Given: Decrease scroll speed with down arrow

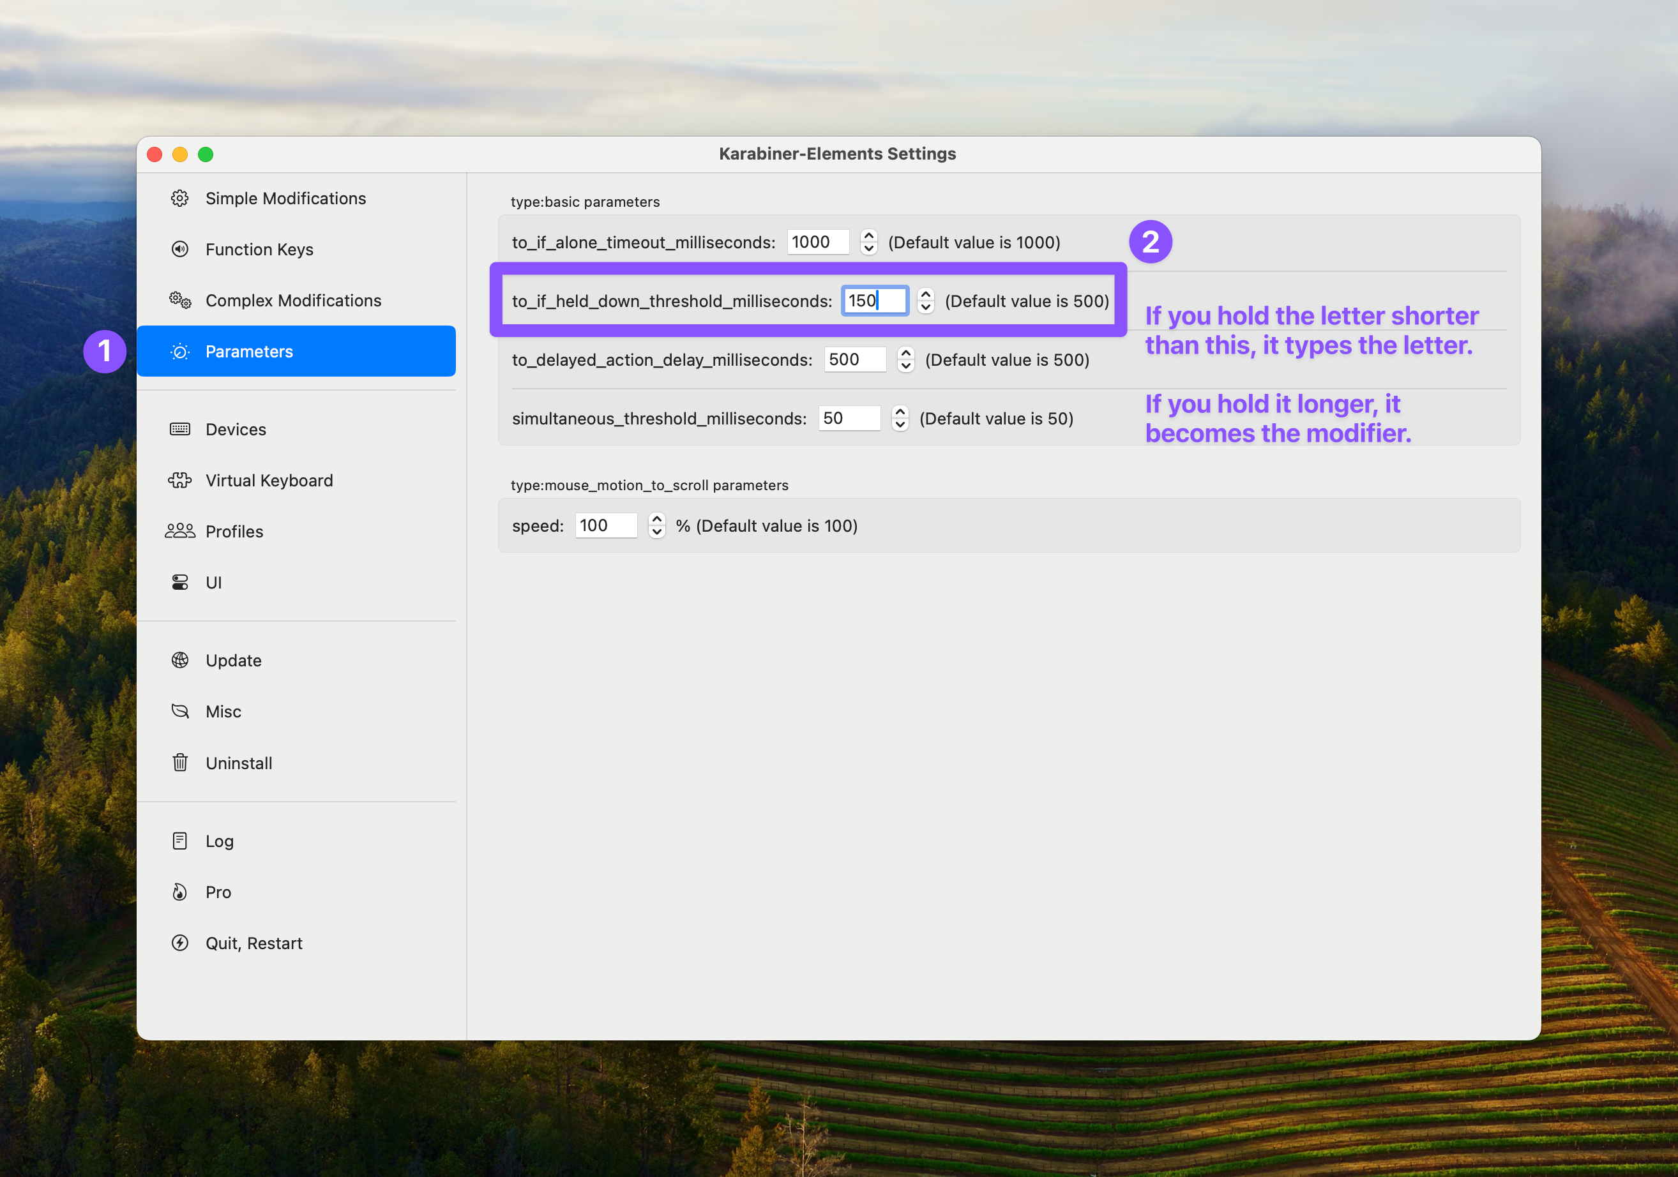Looking at the screenshot, I should coord(656,532).
